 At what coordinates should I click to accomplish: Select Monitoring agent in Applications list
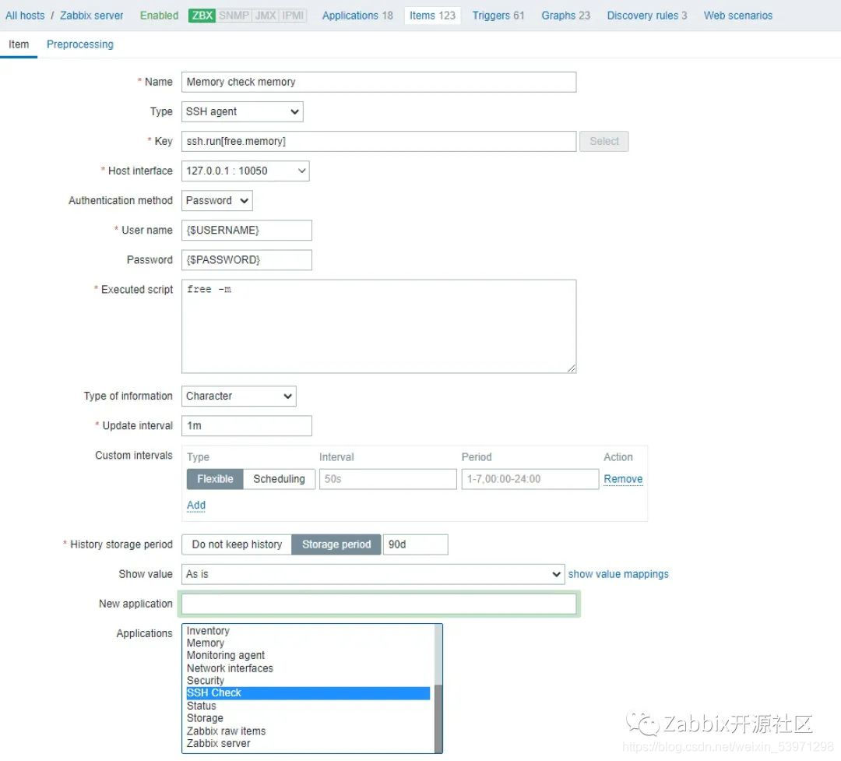pos(308,655)
